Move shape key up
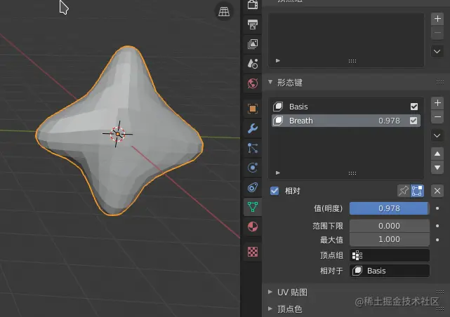The height and width of the screenshot is (317, 450). point(437,154)
